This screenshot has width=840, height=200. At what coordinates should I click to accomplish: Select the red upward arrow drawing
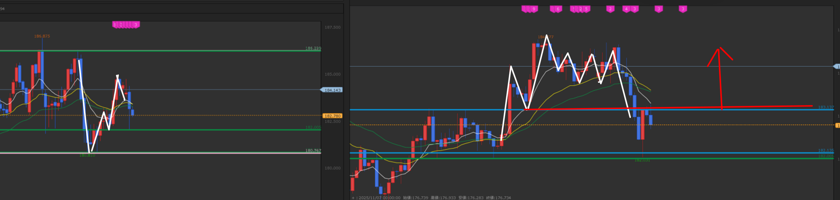(x=720, y=77)
